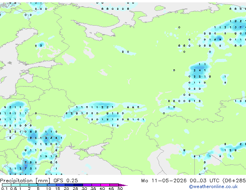Click the purple arrow tip past 50
Image resolution: width=246 pixels, height=190 pixels.
(x=123, y=185)
